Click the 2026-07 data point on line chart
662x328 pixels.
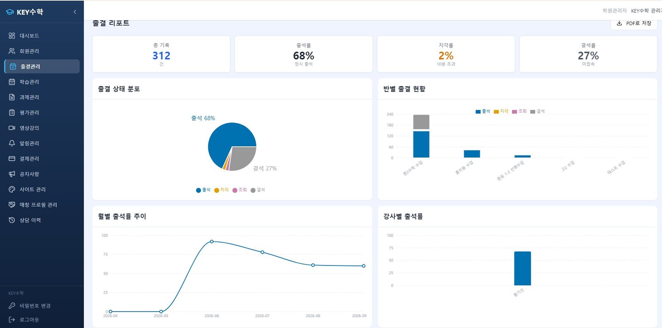point(262,252)
